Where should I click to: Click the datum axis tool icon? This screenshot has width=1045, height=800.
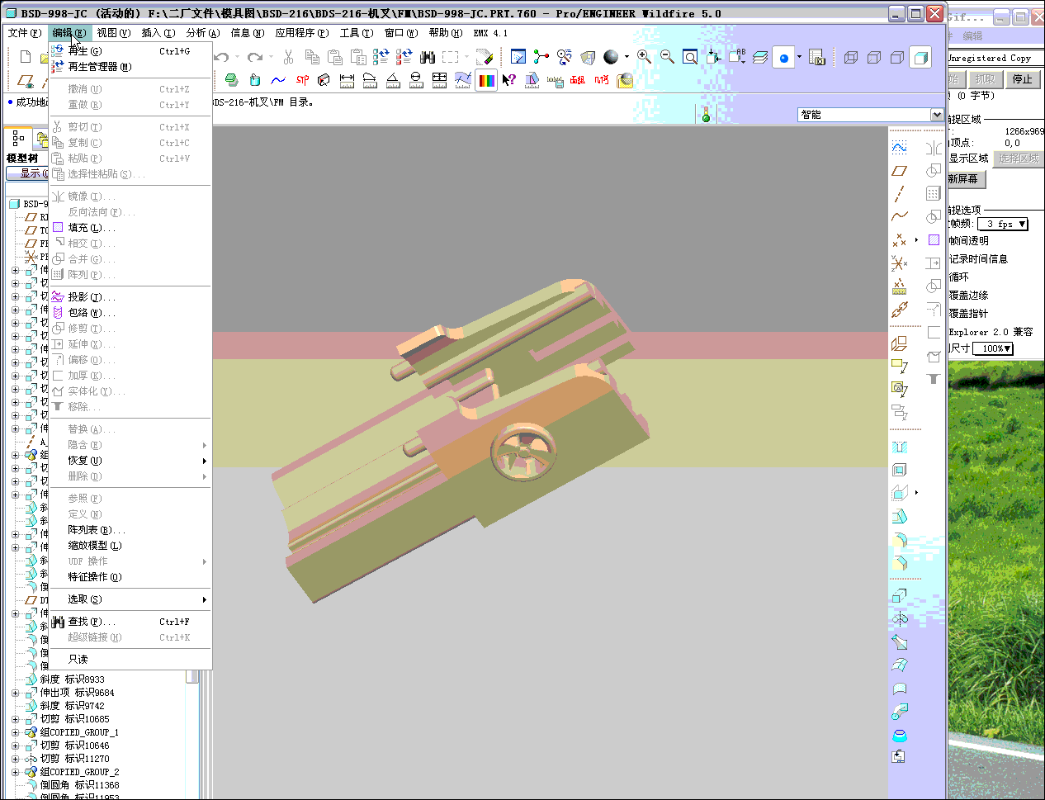click(x=900, y=194)
